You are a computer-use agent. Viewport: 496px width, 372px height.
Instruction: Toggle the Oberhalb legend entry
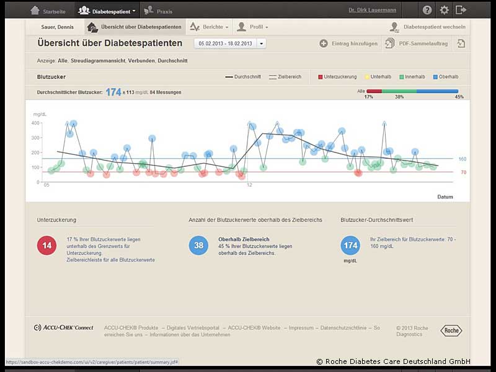445,77
